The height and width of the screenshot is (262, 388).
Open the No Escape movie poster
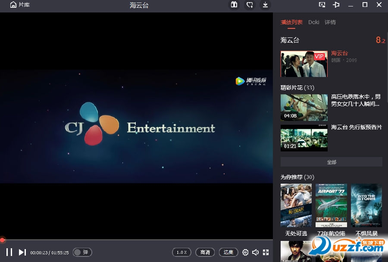pyautogui.click(x=296, y=205)
